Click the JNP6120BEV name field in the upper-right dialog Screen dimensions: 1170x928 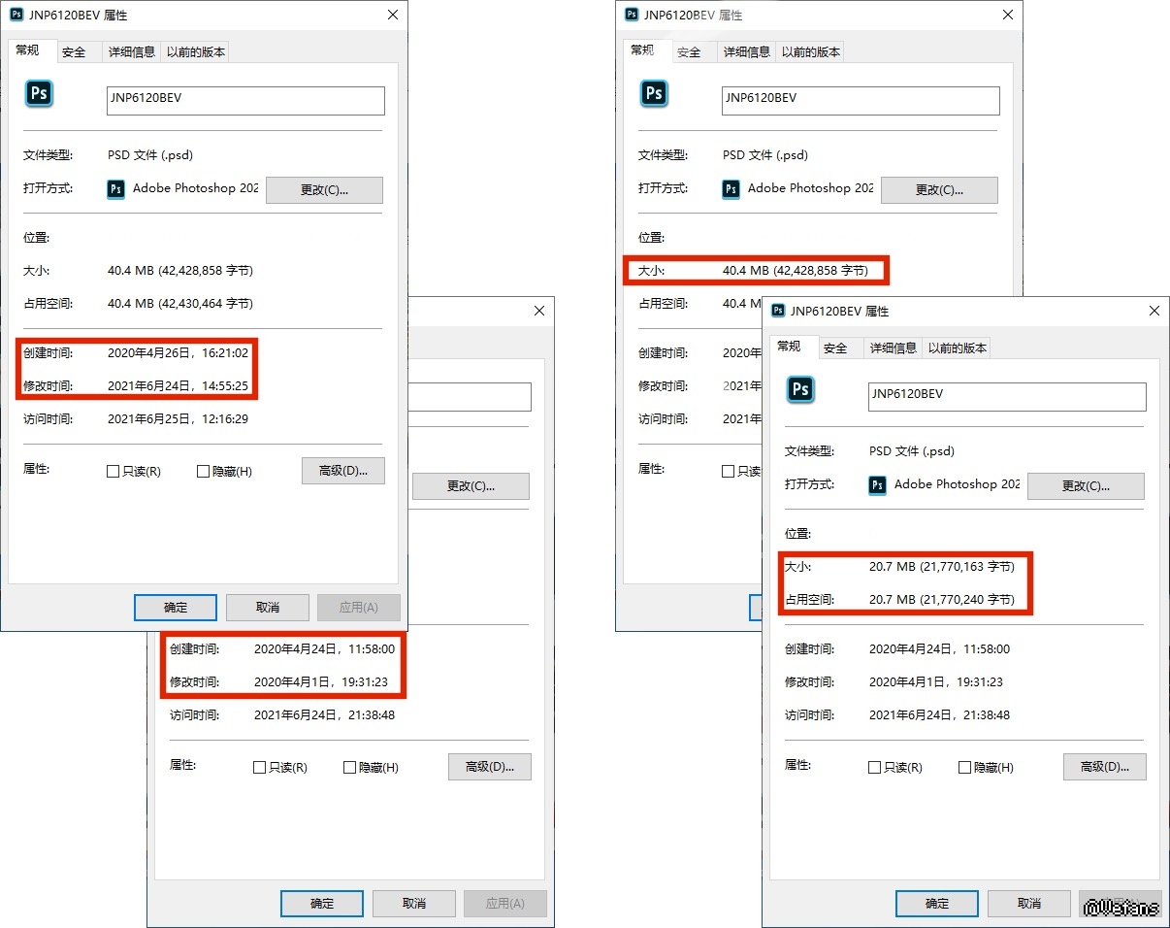tap(861, 101)
